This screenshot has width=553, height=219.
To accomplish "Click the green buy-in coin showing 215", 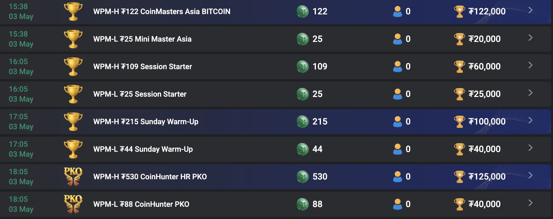I will click(303, 121).
